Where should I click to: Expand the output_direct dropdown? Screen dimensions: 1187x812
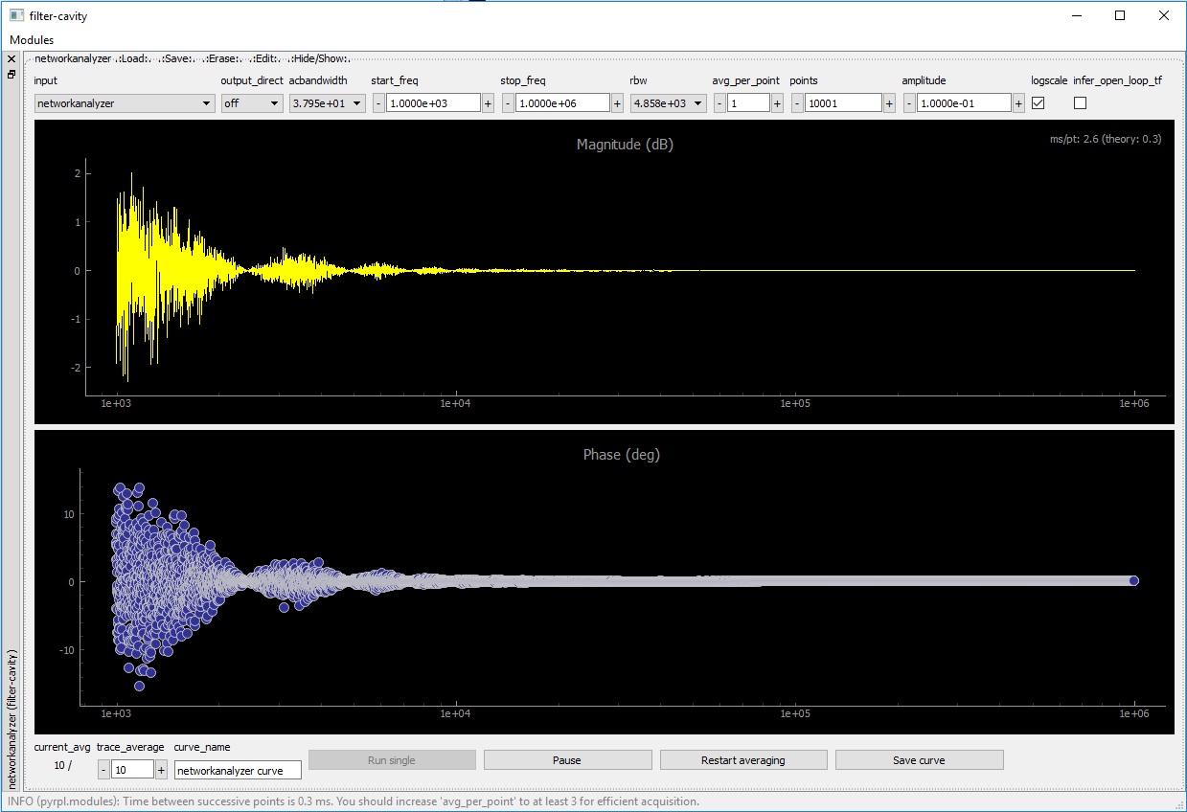(x=252, y=103)
